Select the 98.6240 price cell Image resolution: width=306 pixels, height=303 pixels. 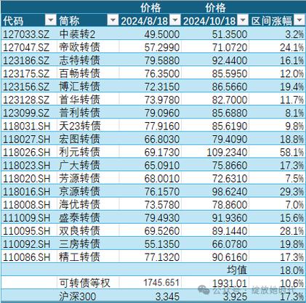[215, 191]
